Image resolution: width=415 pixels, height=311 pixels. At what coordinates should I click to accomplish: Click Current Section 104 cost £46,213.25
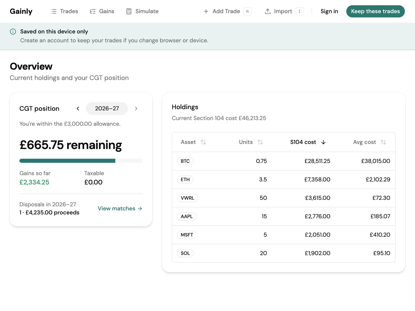click(x=219, y=118)
